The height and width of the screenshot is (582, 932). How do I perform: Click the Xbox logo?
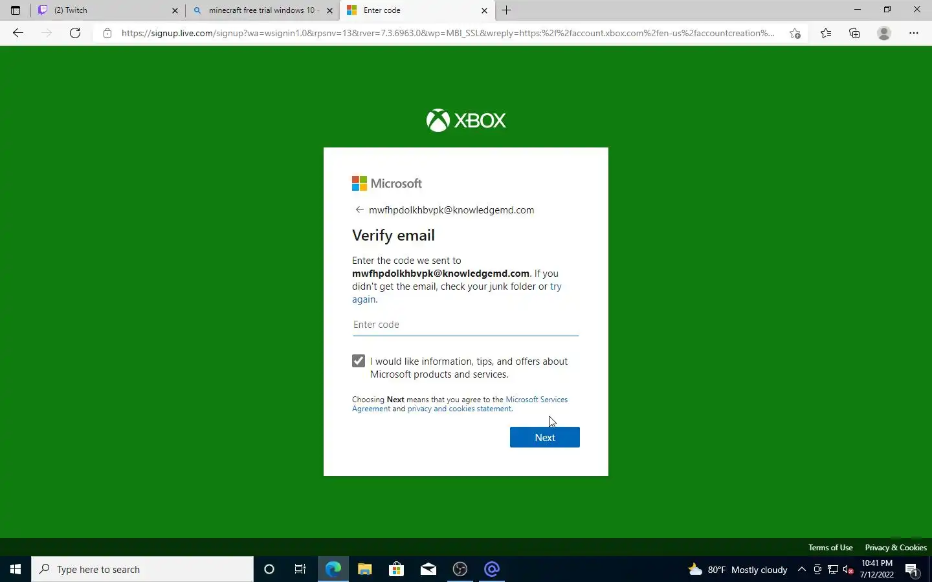click(466, 120)
